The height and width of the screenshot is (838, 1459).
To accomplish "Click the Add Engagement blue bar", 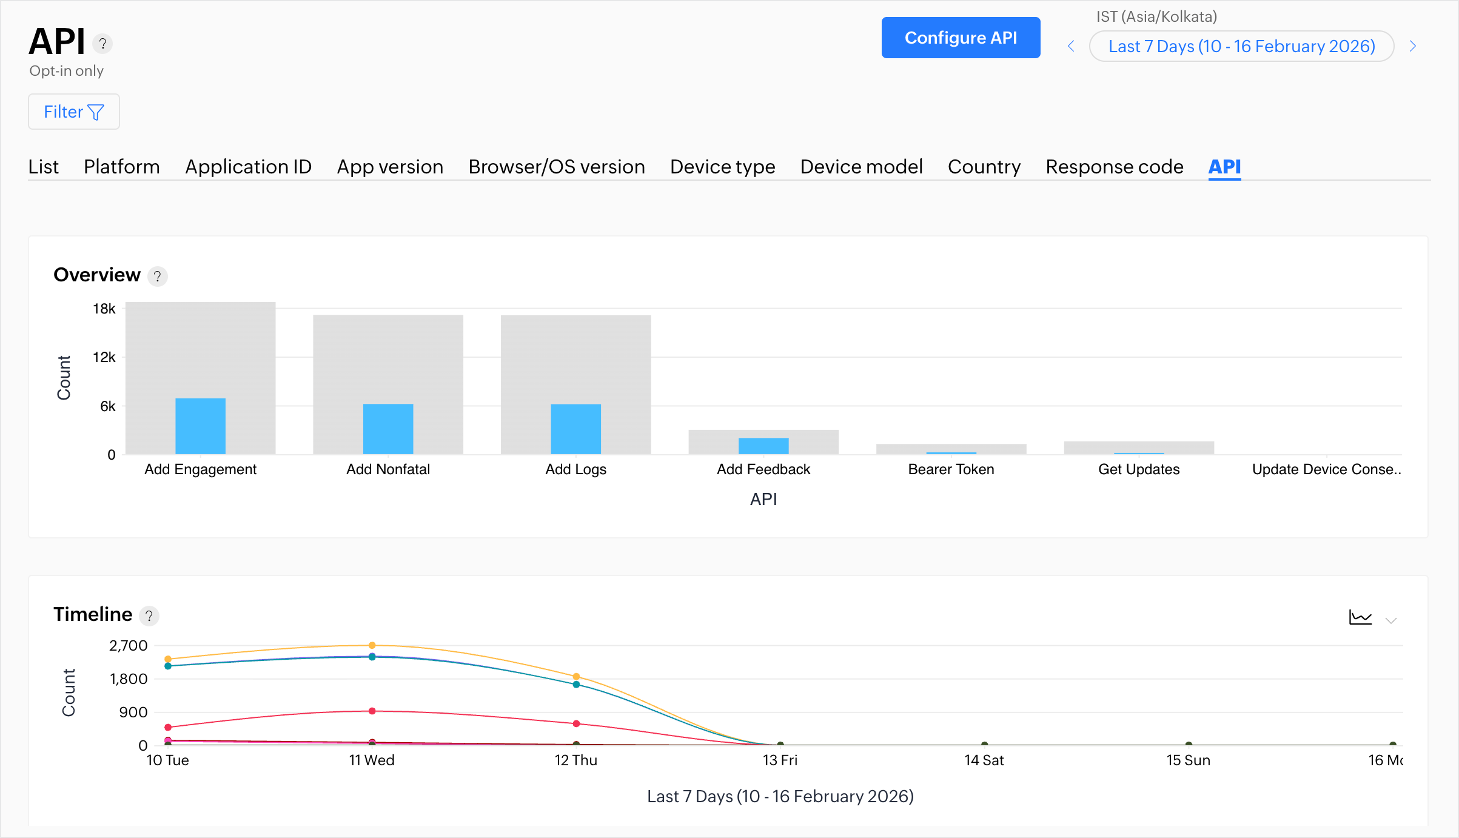I will click(x=200, y=426).
